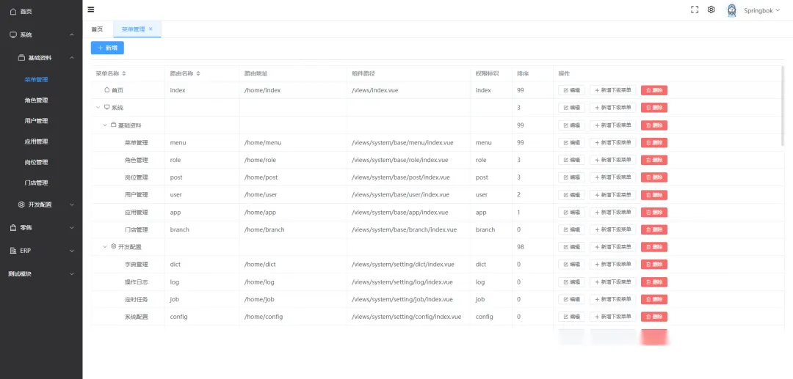Collapse the 基础资料 row in the table

pos(105,125)
